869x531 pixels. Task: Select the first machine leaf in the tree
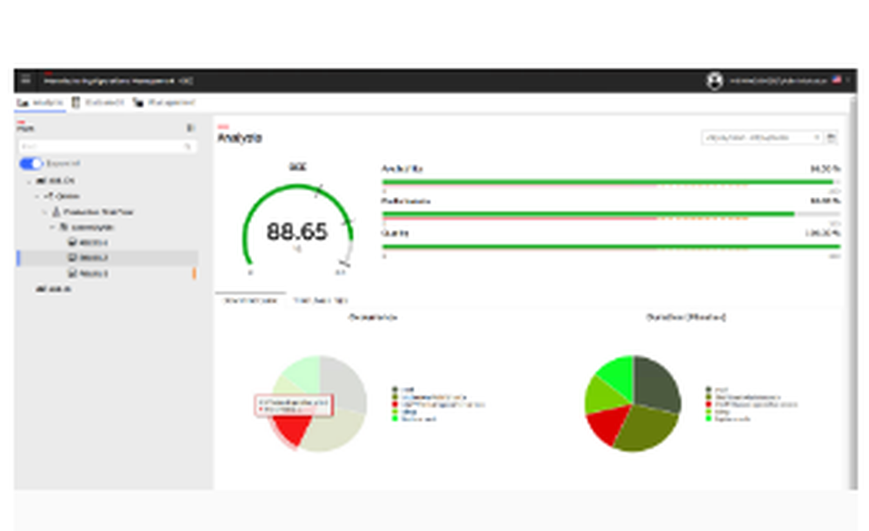tap(94, 243)
